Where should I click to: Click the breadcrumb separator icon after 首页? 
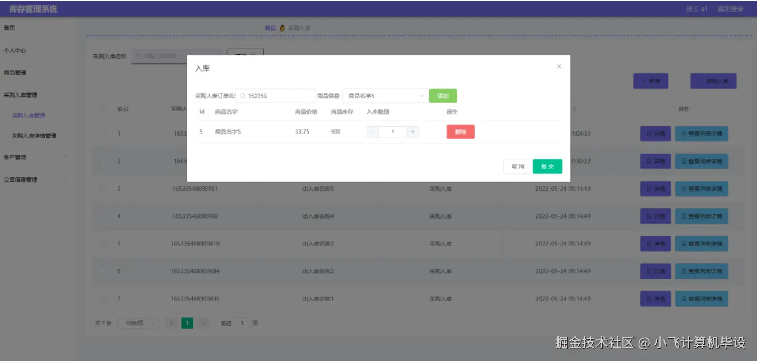point(282,27)
